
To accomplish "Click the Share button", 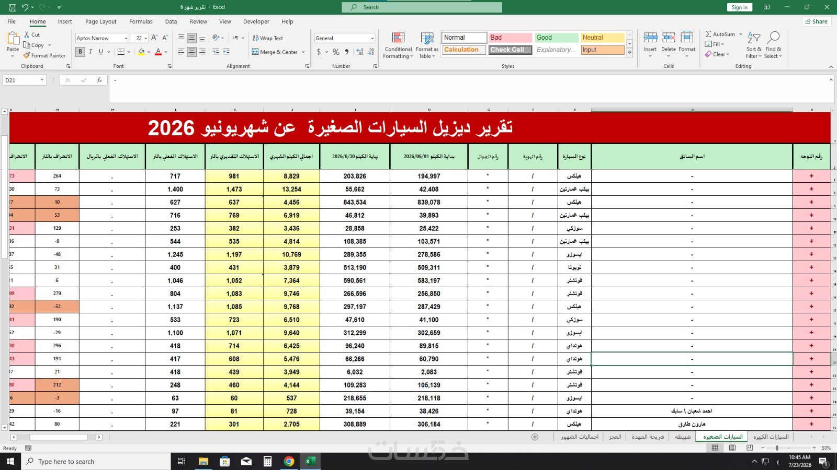I will 817,21.
